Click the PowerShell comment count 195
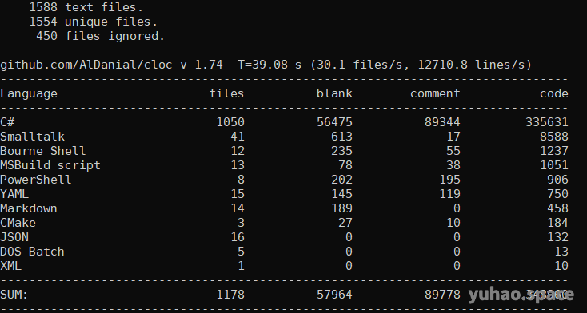This screenshot has height=313, width=587. coord(449,180)
